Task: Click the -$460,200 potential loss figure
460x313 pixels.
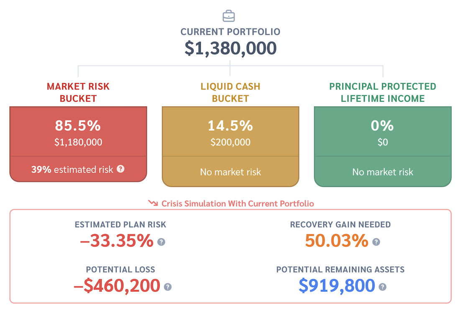Action: 117,286
